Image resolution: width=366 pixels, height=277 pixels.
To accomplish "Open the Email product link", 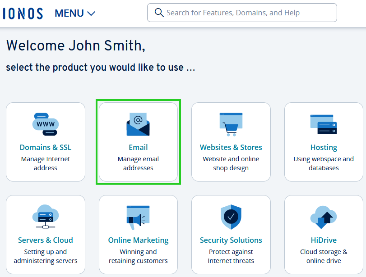I will pos(138,147).
